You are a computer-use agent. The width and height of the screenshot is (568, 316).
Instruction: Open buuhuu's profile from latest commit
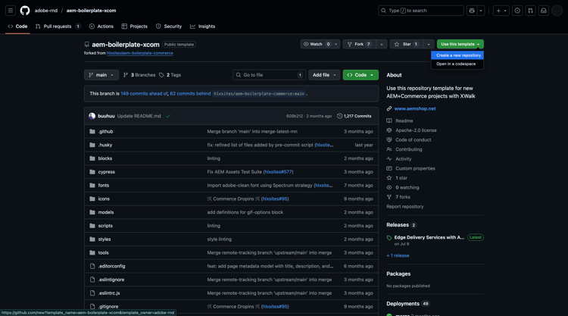pyautogui.click(x=106, y=116)
